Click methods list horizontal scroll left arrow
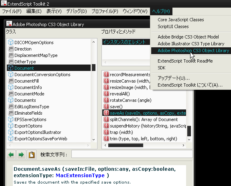The width and height of the screenshot is (231, 186). 105,146
